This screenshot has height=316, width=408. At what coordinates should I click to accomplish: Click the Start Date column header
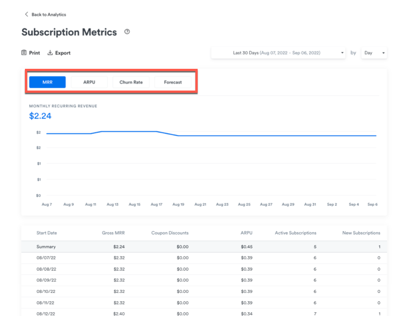[47, 233]
